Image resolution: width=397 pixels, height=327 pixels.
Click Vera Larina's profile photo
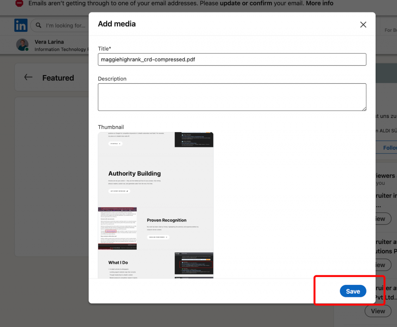tap(22, 45)
